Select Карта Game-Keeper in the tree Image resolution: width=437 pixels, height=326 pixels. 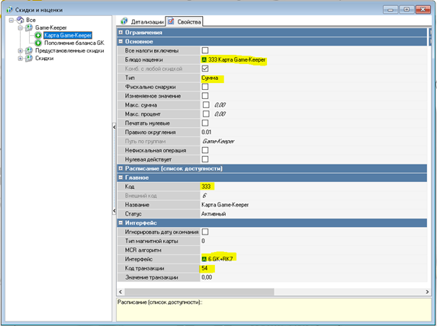point(68,35)
